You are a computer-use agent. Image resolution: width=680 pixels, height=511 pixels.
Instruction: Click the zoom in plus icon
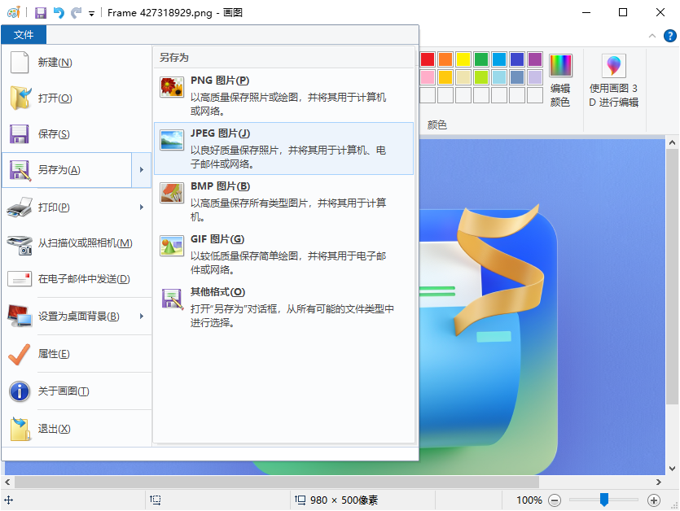click(x=653, y=500)
